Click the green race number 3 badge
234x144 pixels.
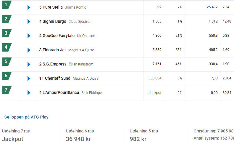click(7, 33)
